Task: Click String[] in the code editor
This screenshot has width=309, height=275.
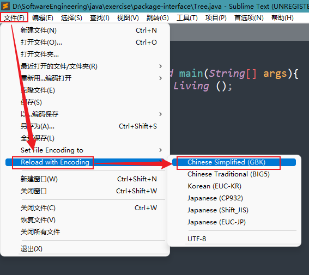Action: pos(233,74)
